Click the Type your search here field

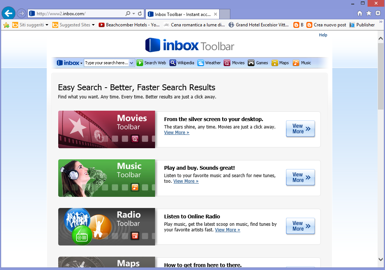[x=106, y=63]
